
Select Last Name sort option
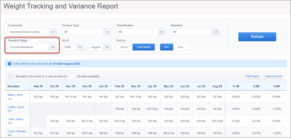tap(143, 47)
